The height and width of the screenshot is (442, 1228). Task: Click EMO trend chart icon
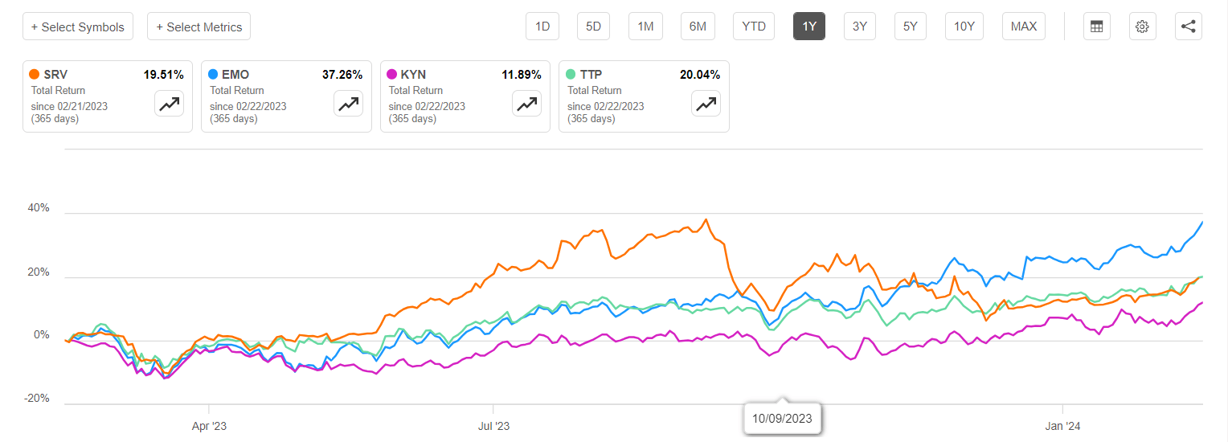coord(349,104)
